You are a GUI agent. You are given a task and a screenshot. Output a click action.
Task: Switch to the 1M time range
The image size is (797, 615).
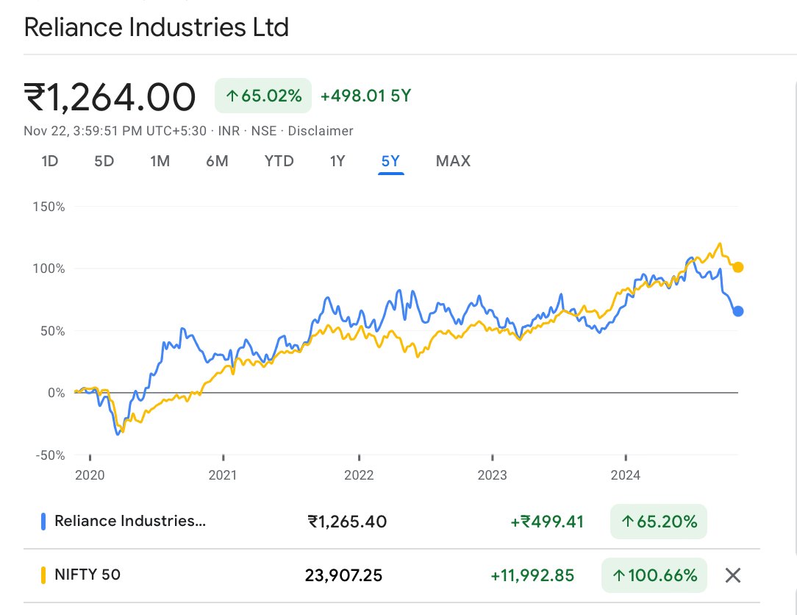(160, 161)
